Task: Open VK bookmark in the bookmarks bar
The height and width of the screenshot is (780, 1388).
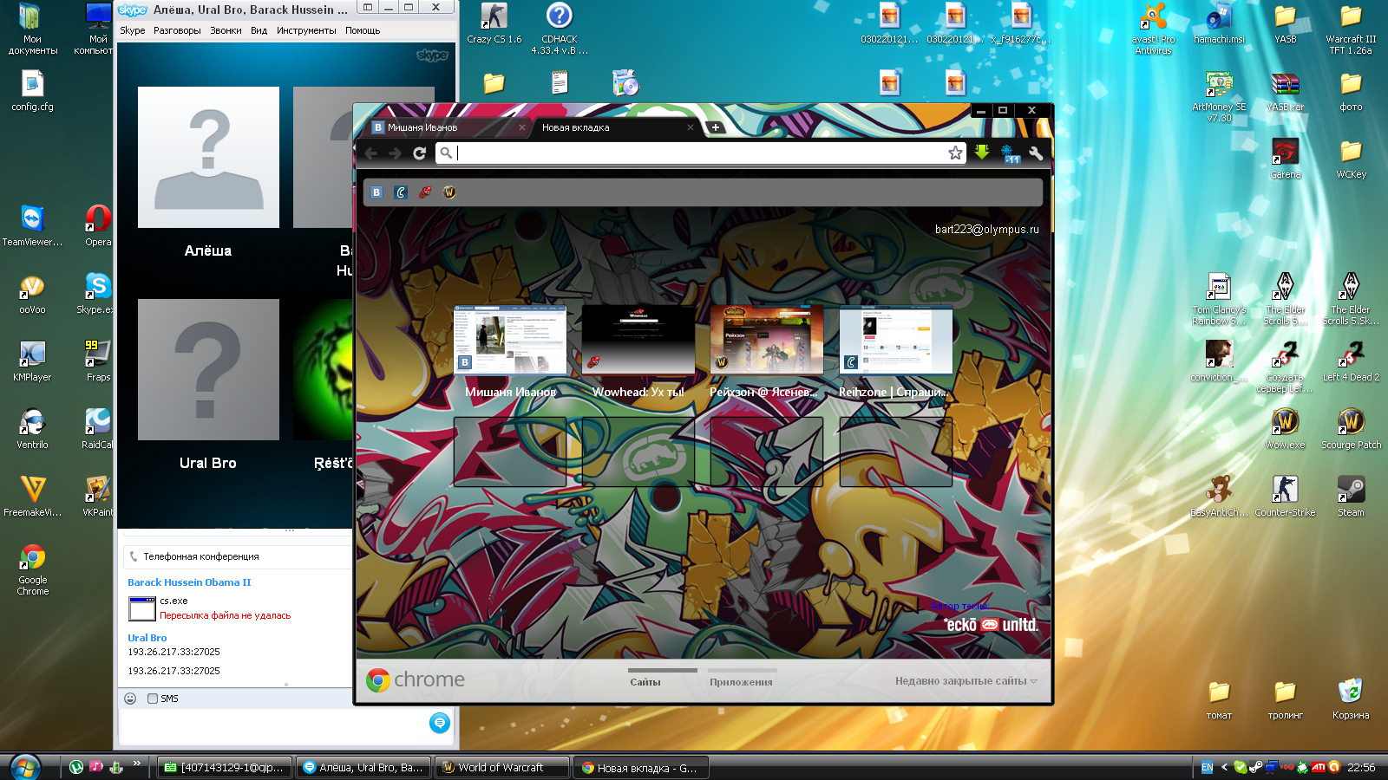Action: click(376, 192)
